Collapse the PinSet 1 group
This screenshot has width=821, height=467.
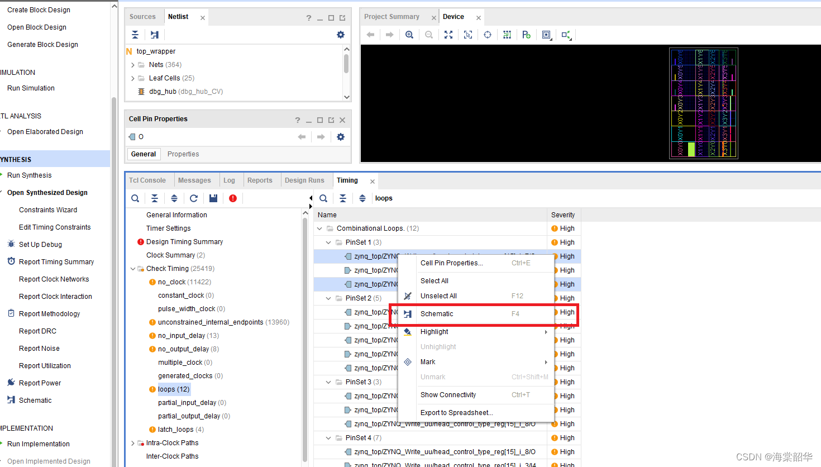coord(328,242)
